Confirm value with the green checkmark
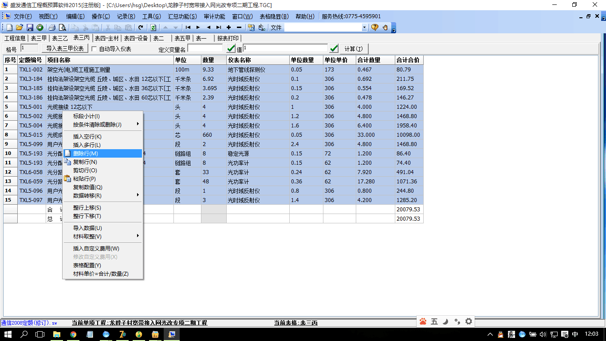The image size is (606, 341). click(x=334, y=48)
